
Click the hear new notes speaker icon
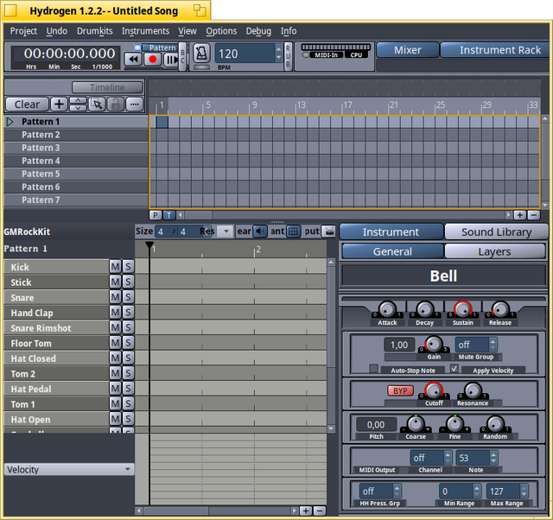(260, 231)
